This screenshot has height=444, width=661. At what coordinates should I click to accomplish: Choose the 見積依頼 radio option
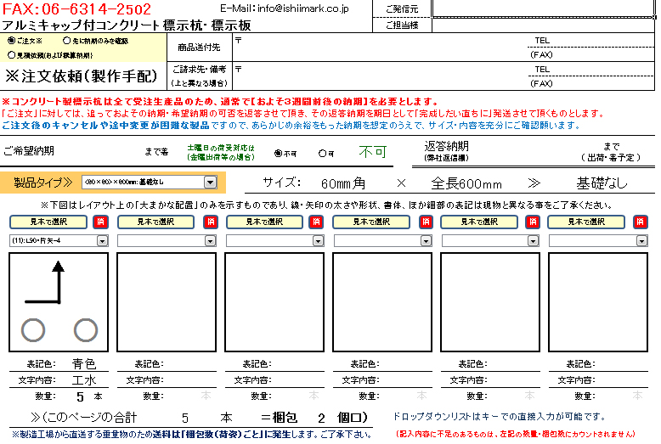point(11,53)
